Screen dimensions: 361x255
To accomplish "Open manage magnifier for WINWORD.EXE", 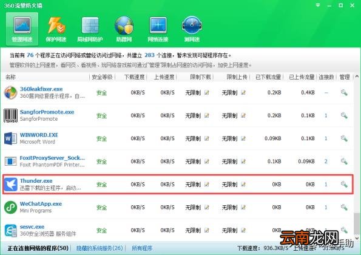I will [x=344, y=138].
